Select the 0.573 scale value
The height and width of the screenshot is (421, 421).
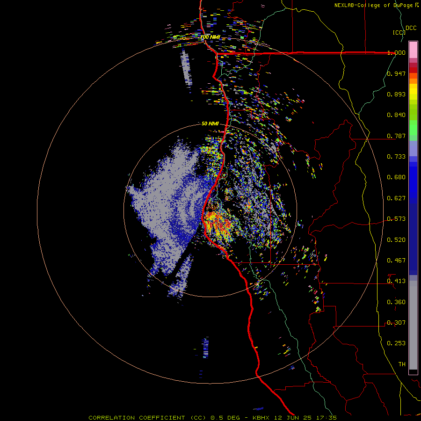[x=396, y=219]
